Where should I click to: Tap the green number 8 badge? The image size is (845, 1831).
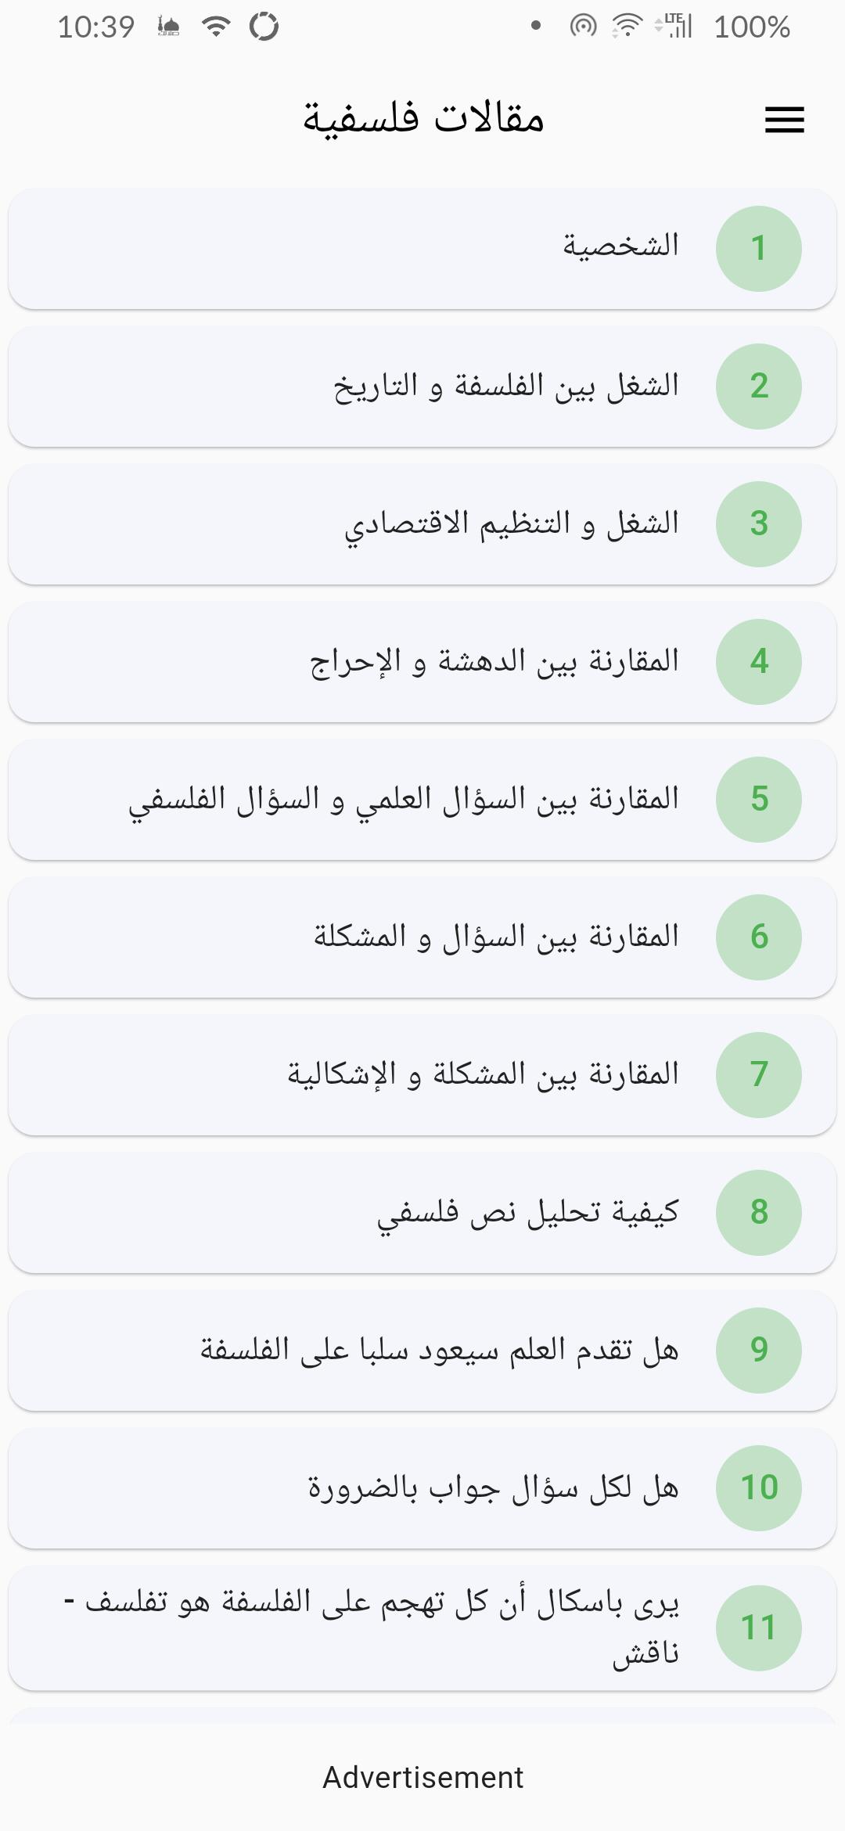click(758, 1213)
